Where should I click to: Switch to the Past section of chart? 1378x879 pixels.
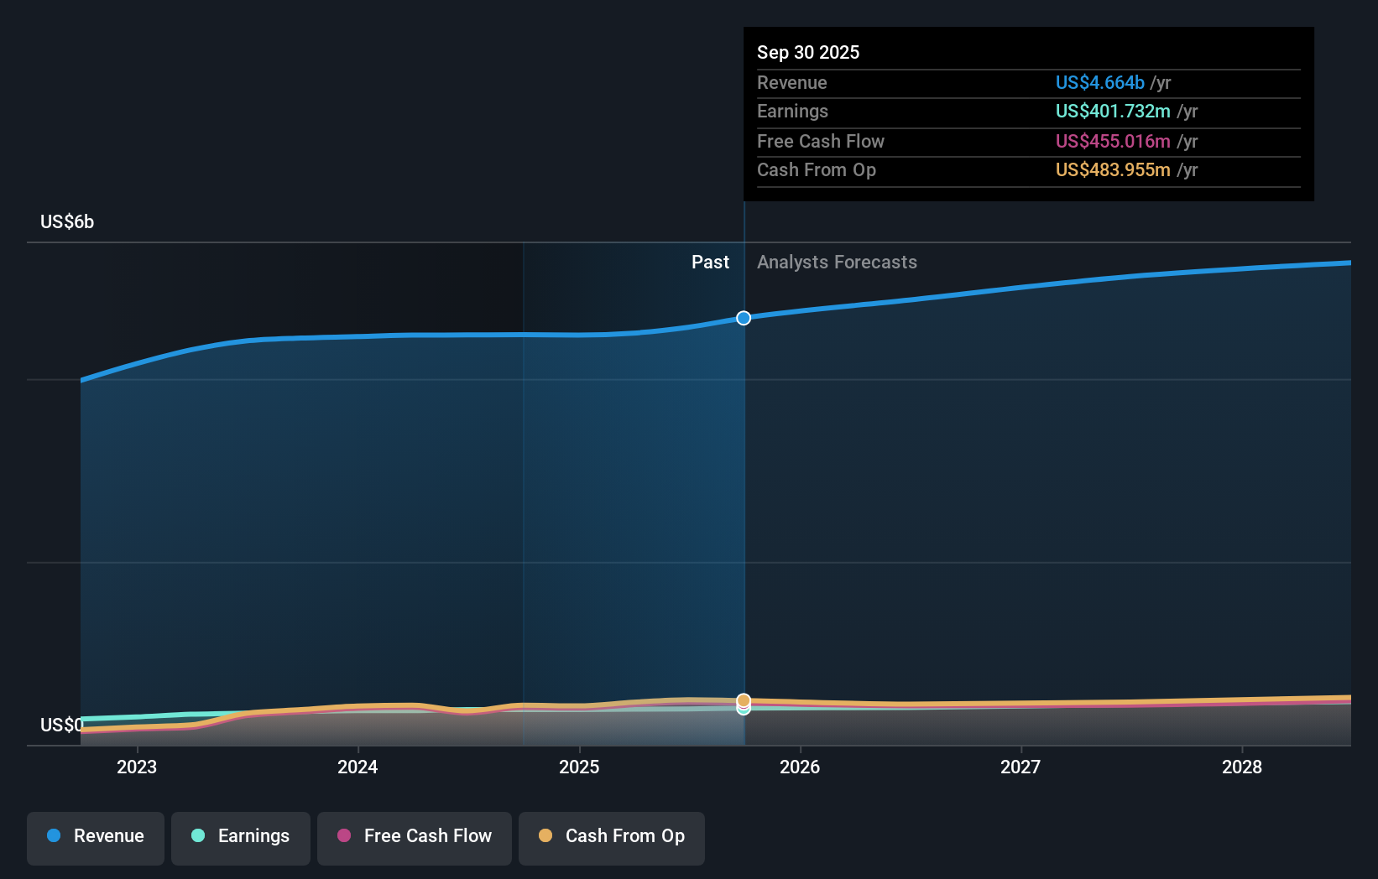(x=711, y=262)
